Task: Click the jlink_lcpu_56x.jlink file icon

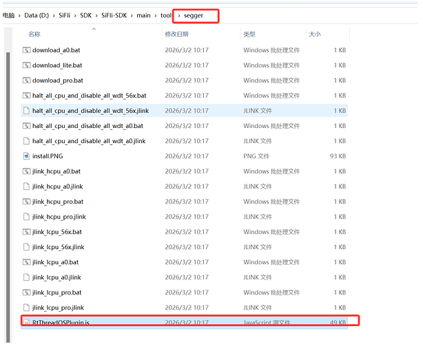Action: click(x=26, y=247)
